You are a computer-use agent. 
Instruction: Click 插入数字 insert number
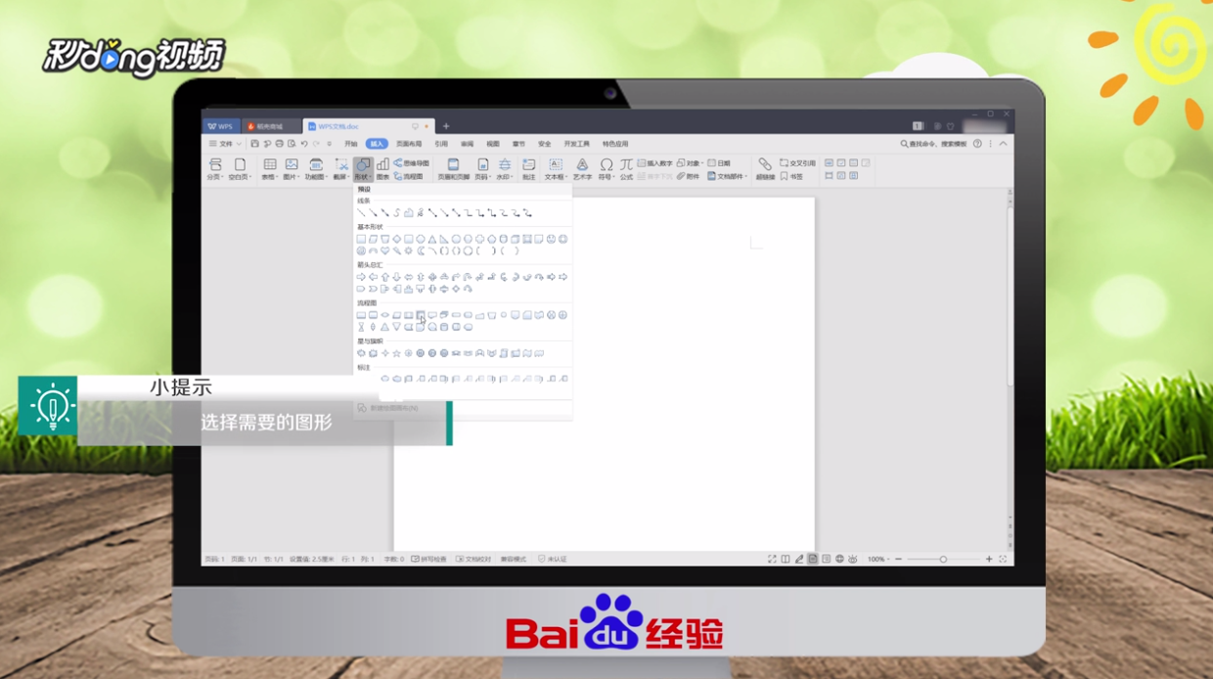(x=655, y=163)
